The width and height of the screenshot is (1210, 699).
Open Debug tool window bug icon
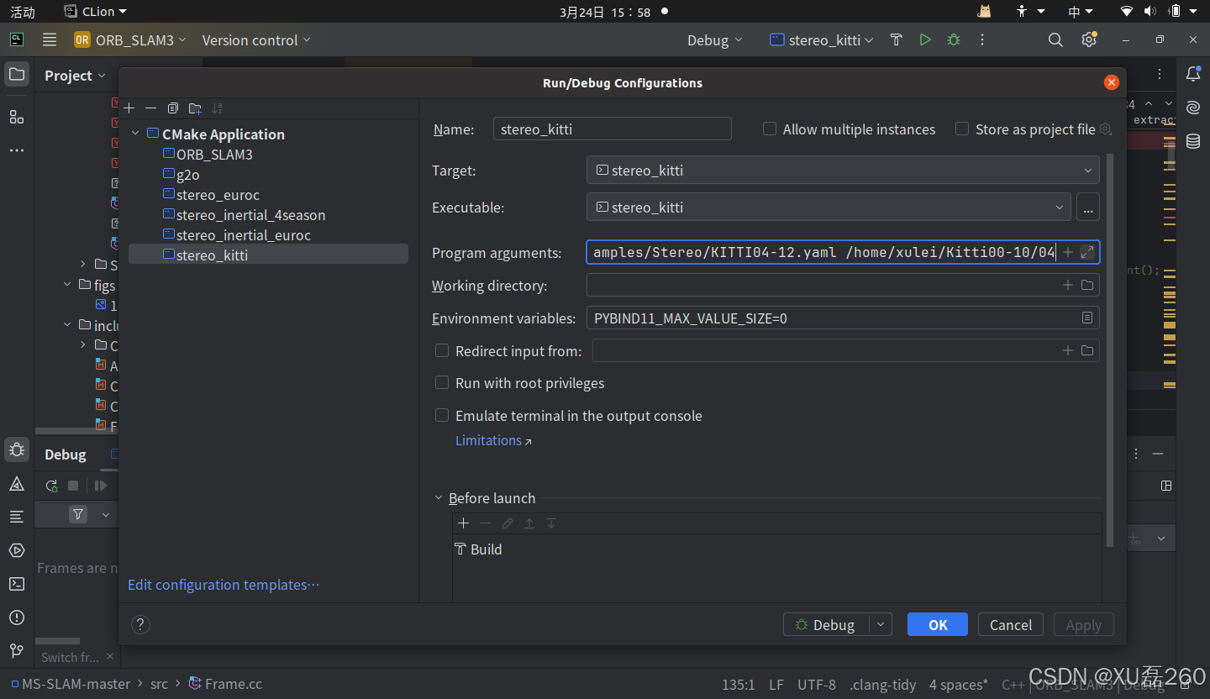17,449
